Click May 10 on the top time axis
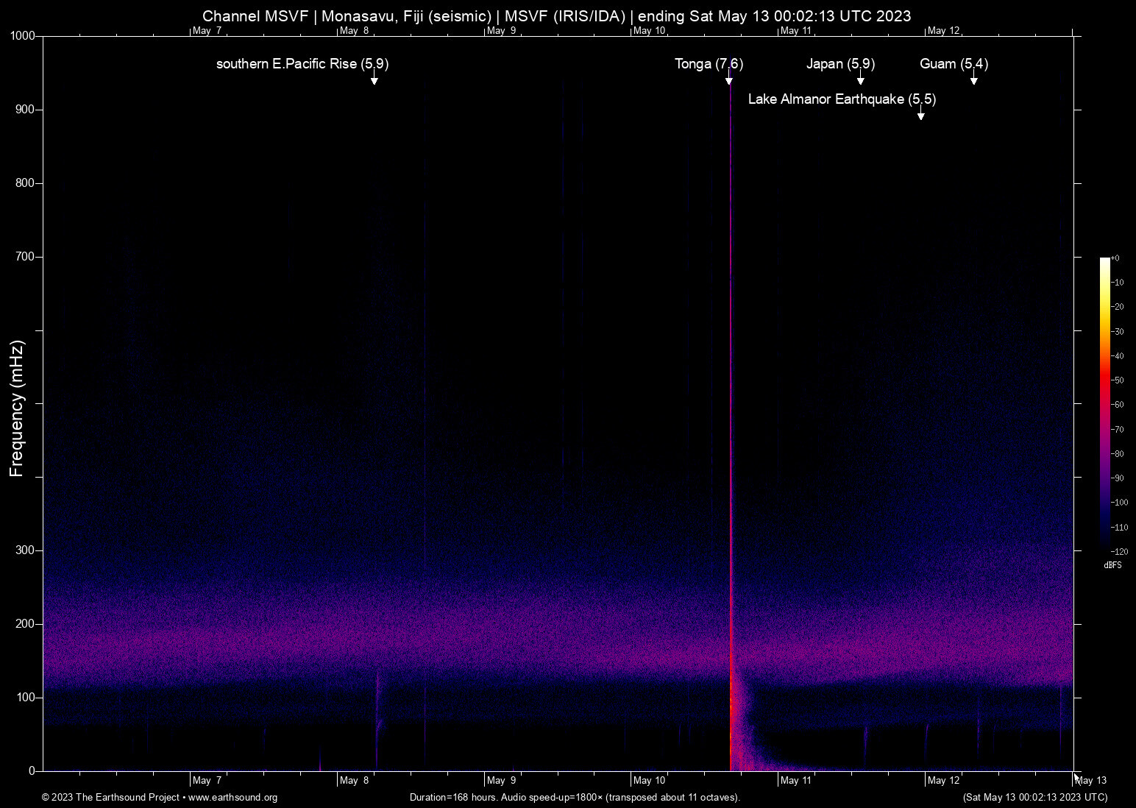 coord(650,31)
